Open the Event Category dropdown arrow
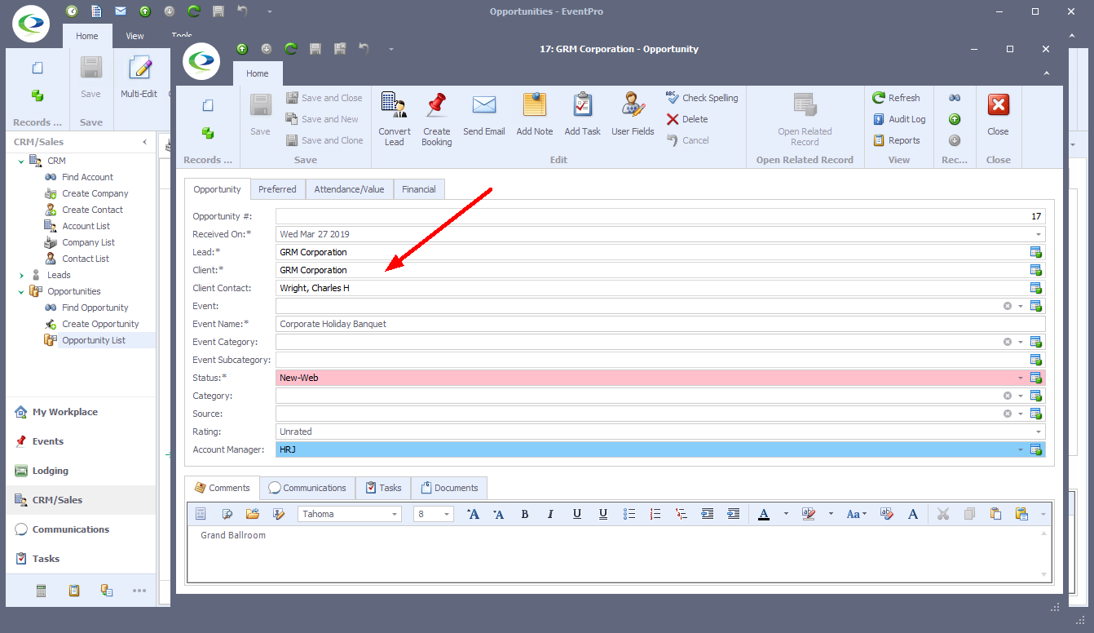This screenshot has height=633, width=1094. 1021,342
